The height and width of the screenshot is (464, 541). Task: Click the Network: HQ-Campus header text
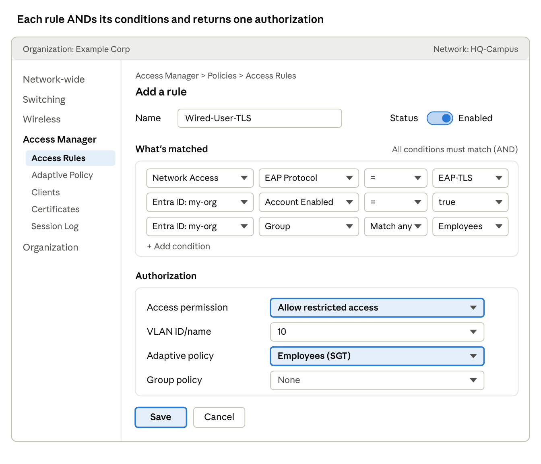(x=476, y=49)
